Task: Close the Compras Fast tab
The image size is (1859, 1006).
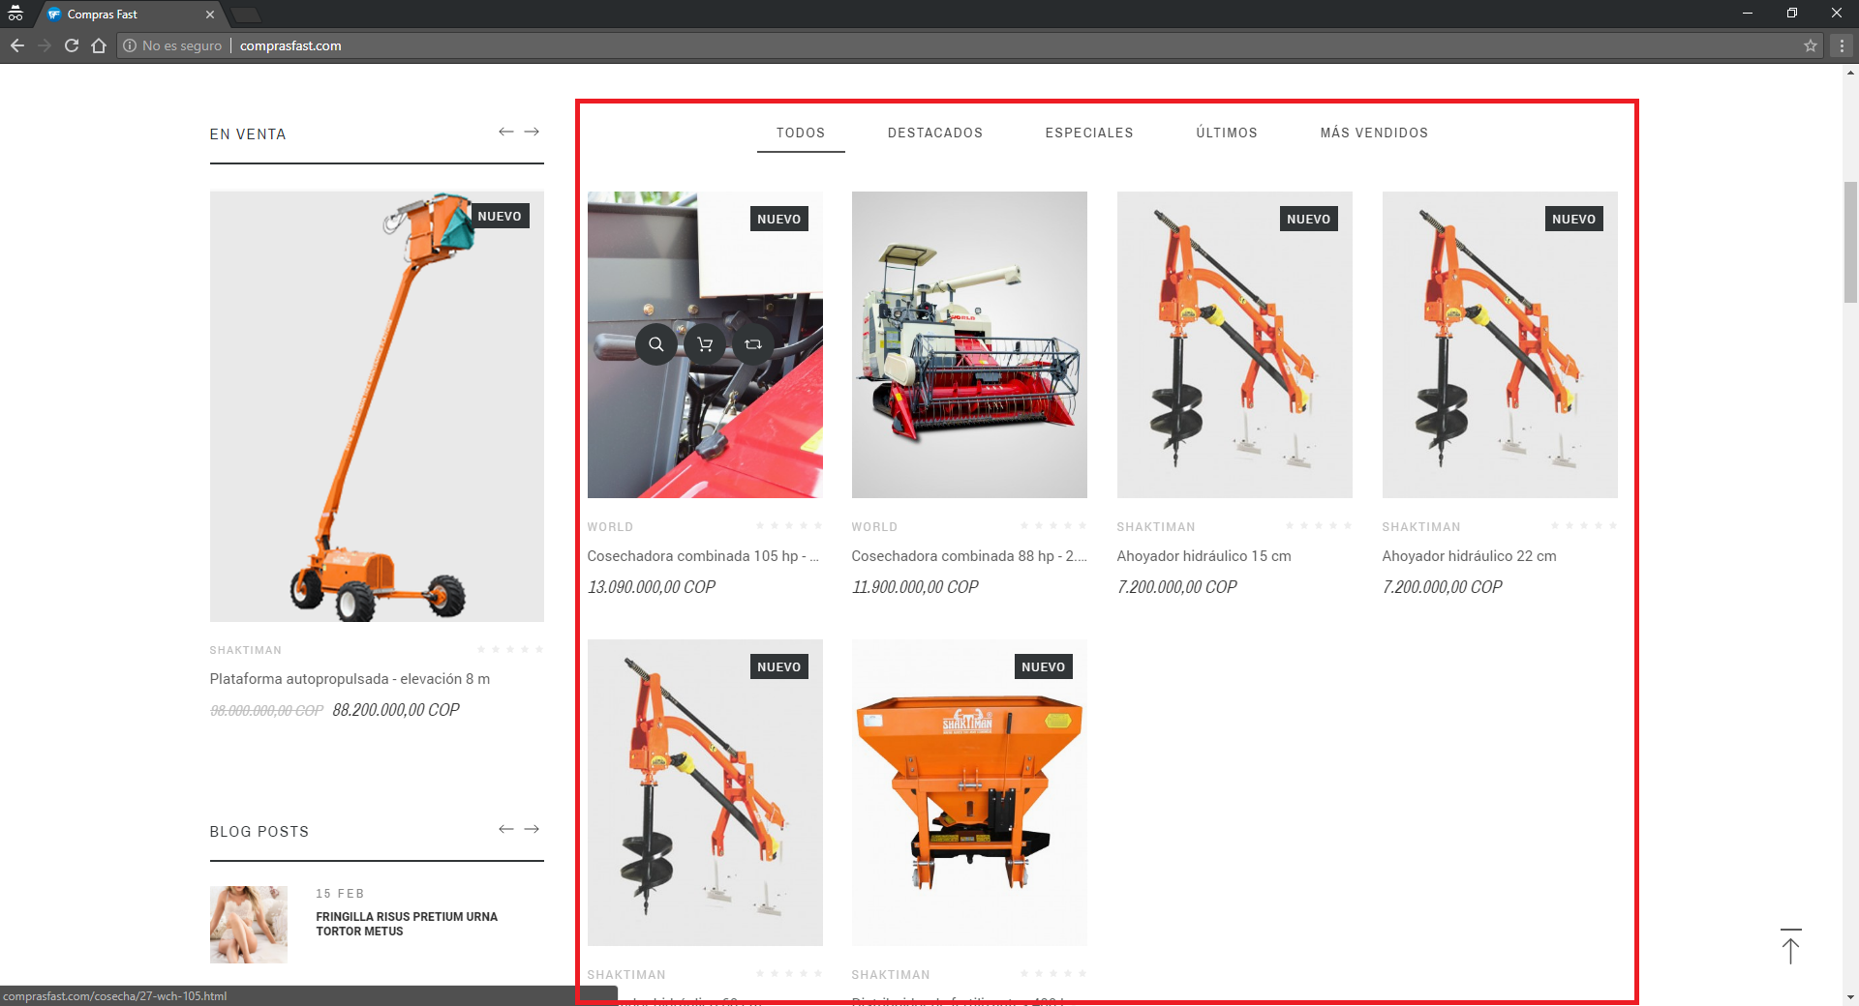Action: (210, 15)
